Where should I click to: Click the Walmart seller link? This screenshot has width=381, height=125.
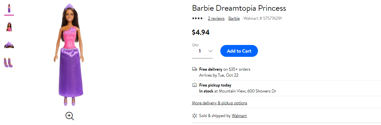[239, 116]
